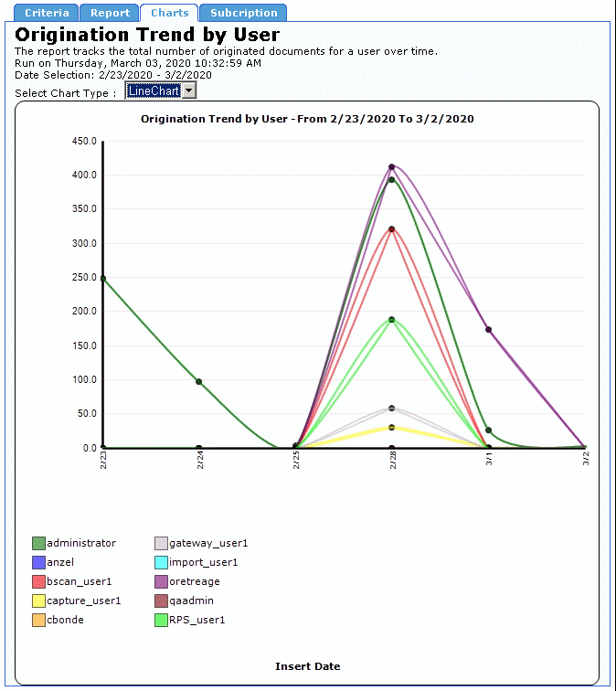Click the bscan_user1 red legend swatch
The height and width of the screenshot is (691, 616).
coord(38,582)
